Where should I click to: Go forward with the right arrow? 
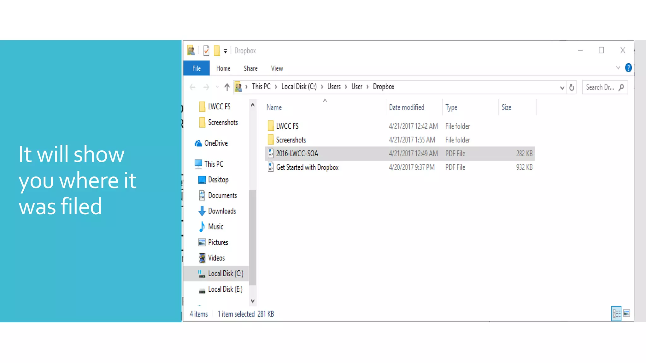[206, 87]
